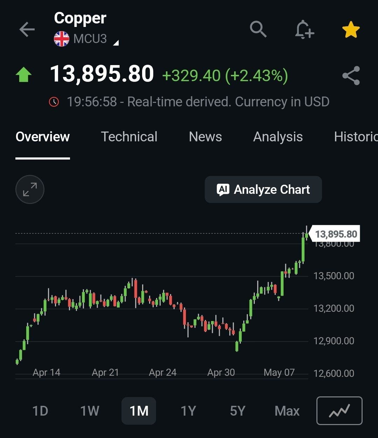Select the 1W time range
Screen dimensions: 378x438
point(90,411)
